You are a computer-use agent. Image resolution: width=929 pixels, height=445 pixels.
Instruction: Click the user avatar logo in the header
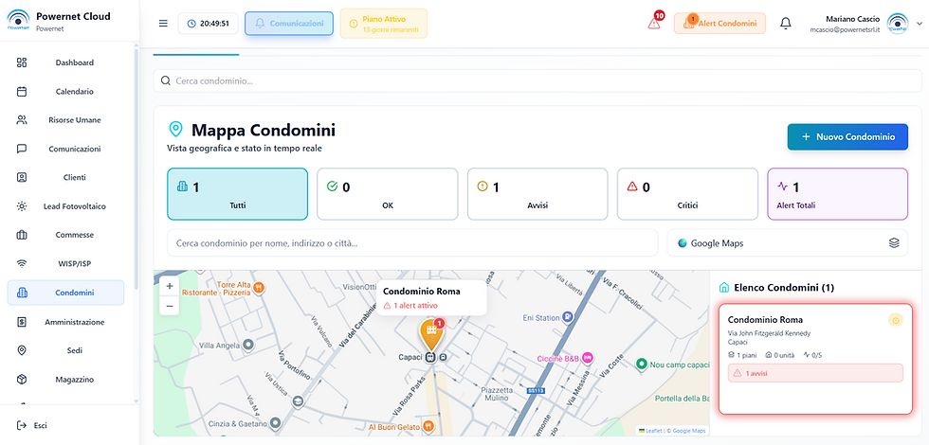898,24
